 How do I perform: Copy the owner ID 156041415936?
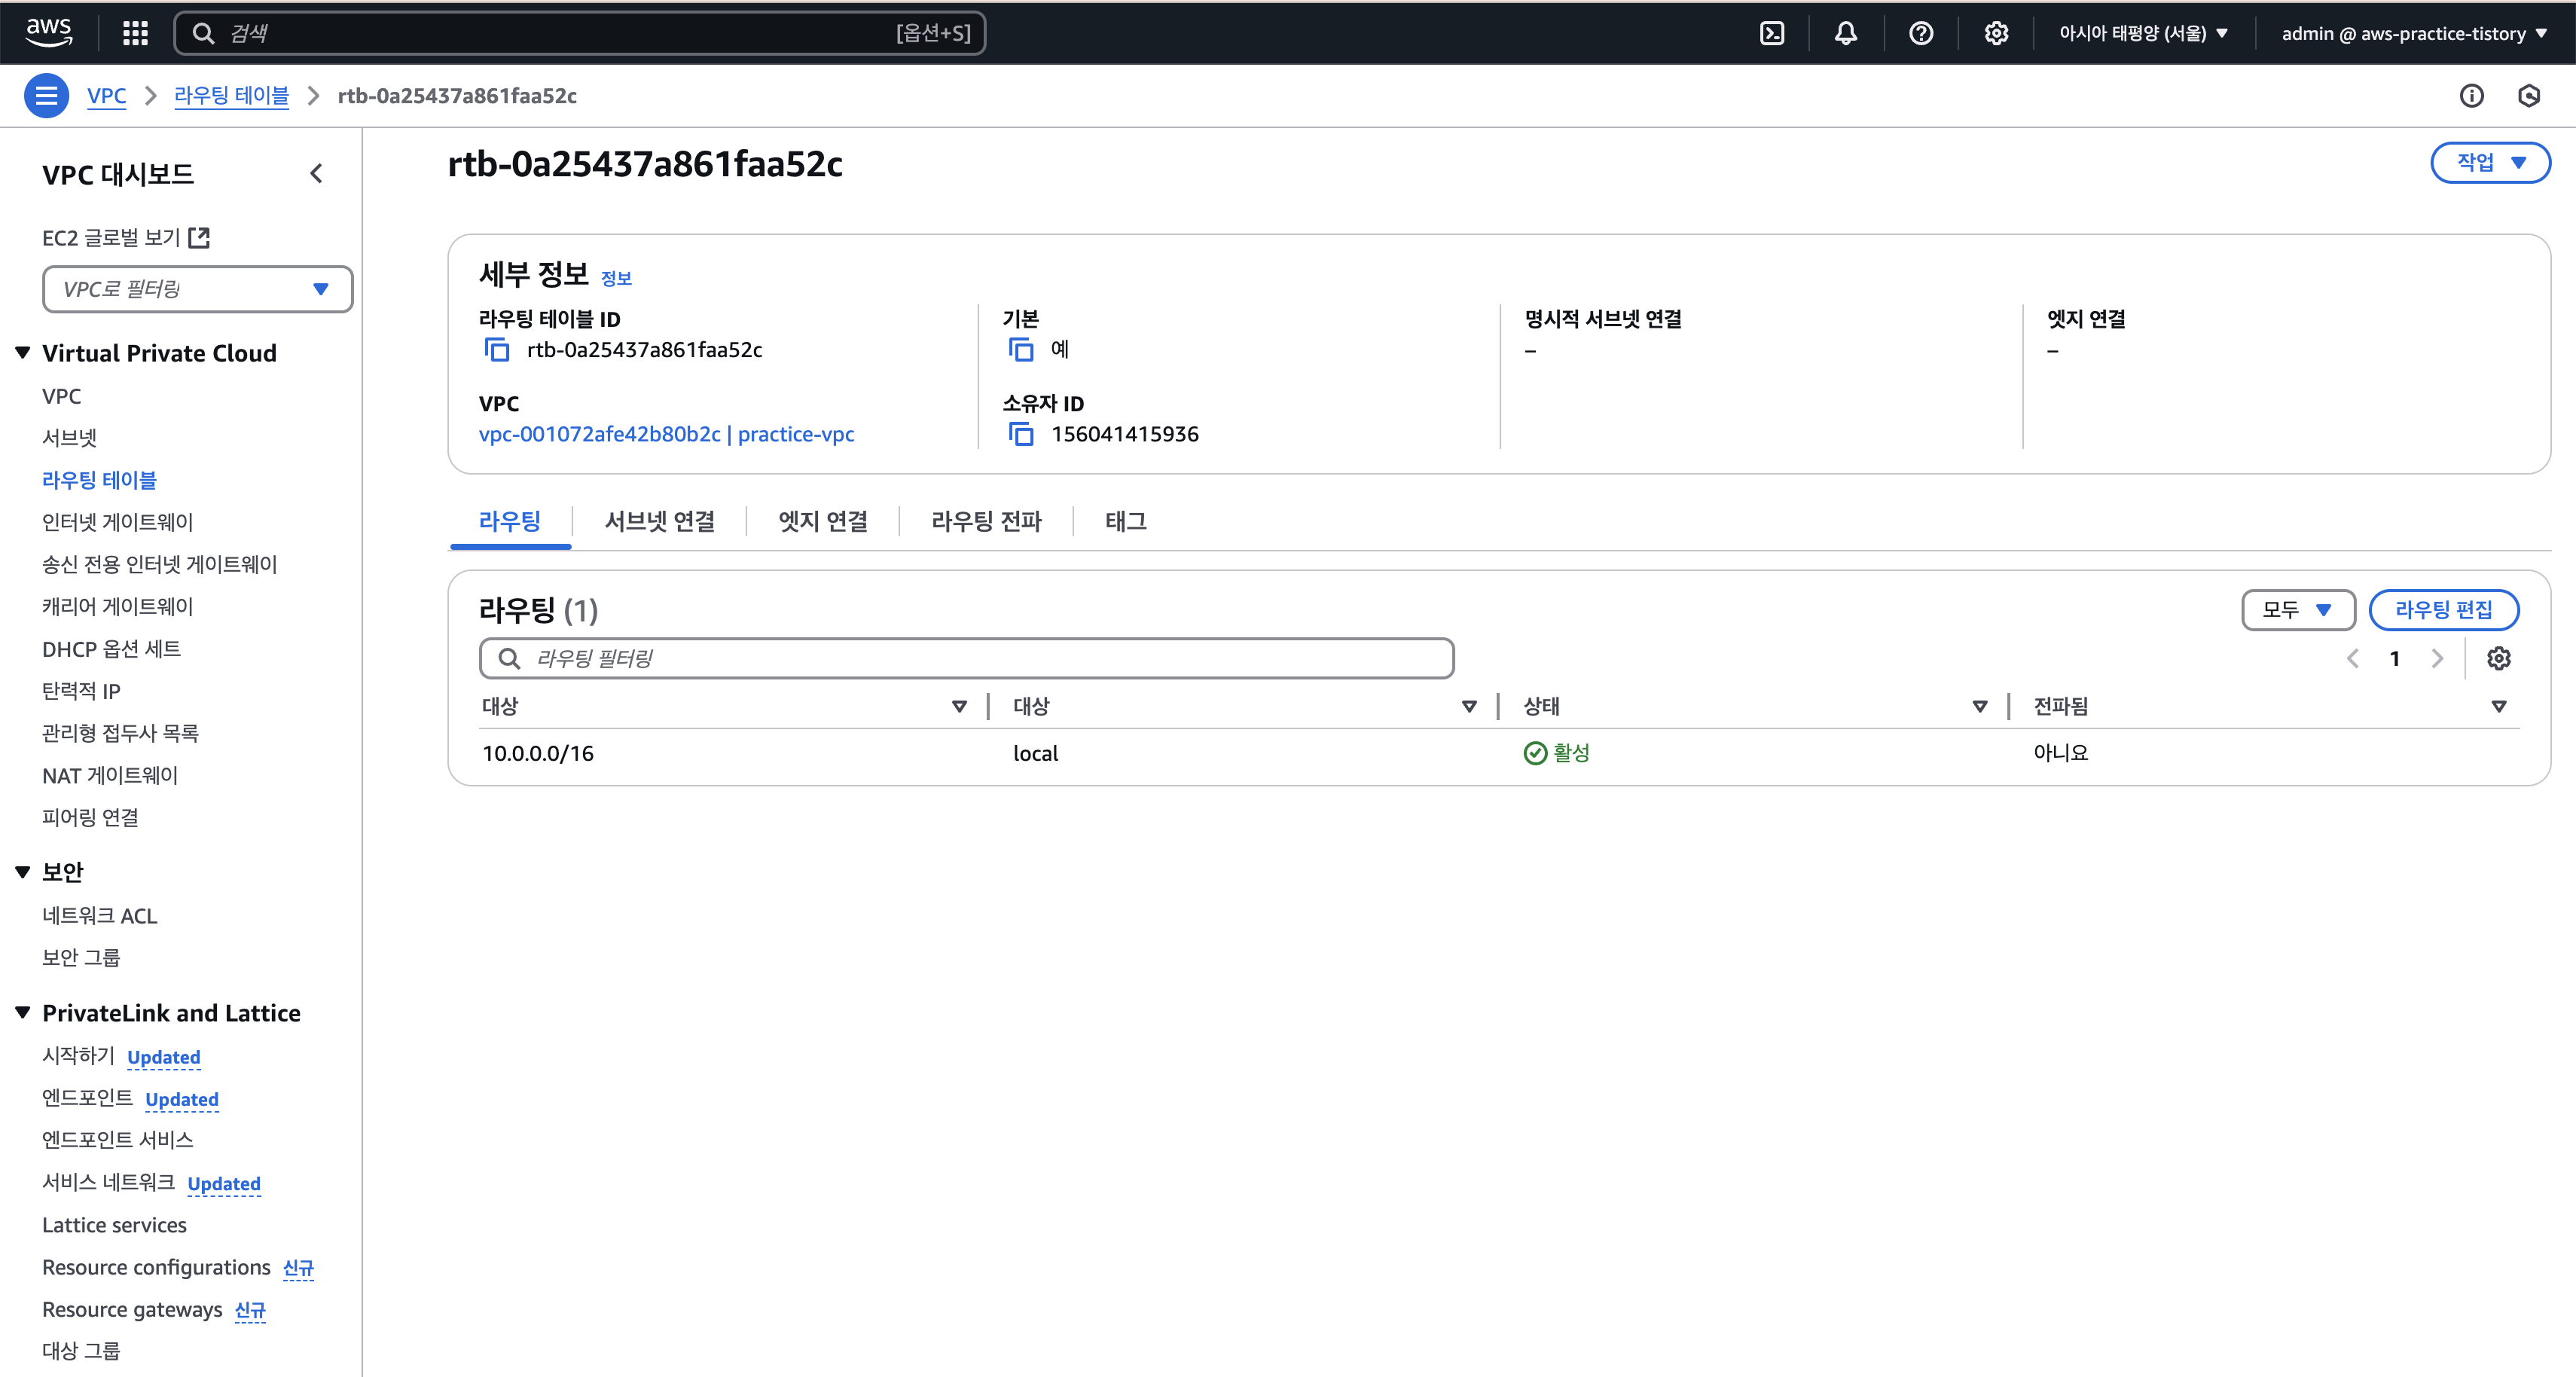click(x=1021, y=434)
